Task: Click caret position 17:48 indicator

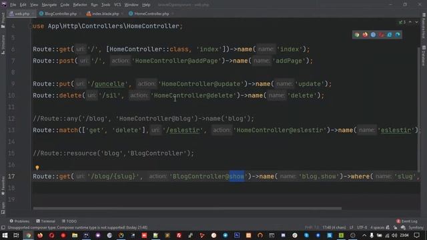Action: tap(334, 227)
